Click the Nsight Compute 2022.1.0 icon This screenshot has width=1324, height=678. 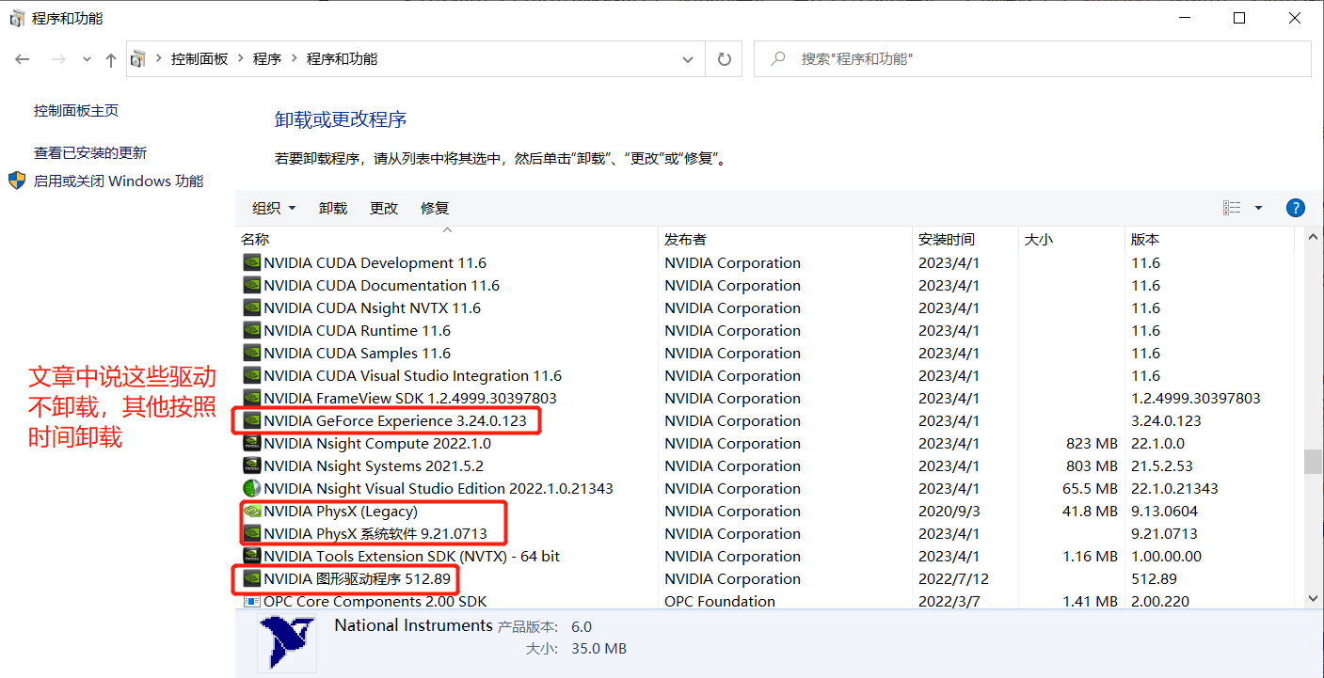[251, 444]
